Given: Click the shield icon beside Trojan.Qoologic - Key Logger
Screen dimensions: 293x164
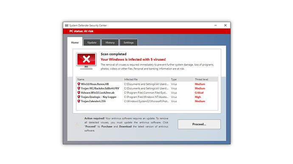Looking at the screenshot, I should point(79,97).
